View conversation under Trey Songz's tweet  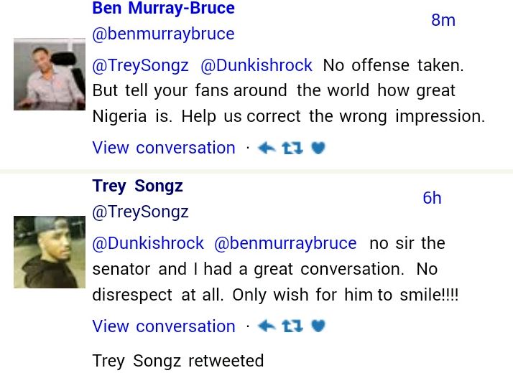click(164, 326)
